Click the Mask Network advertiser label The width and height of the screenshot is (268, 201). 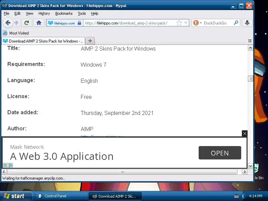(27, 147)
